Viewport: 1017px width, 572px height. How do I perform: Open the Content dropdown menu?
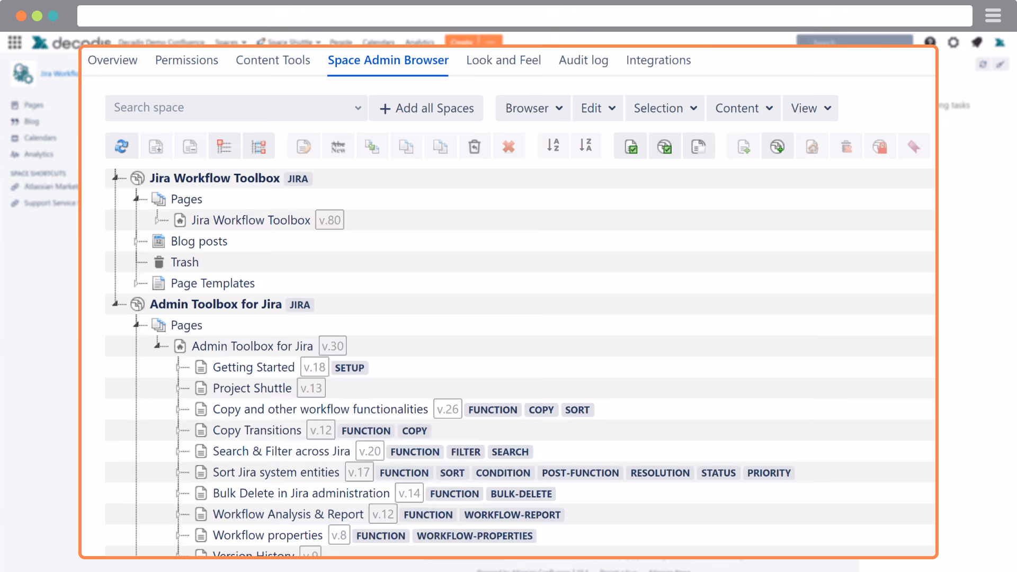click(x=744, y=108)
